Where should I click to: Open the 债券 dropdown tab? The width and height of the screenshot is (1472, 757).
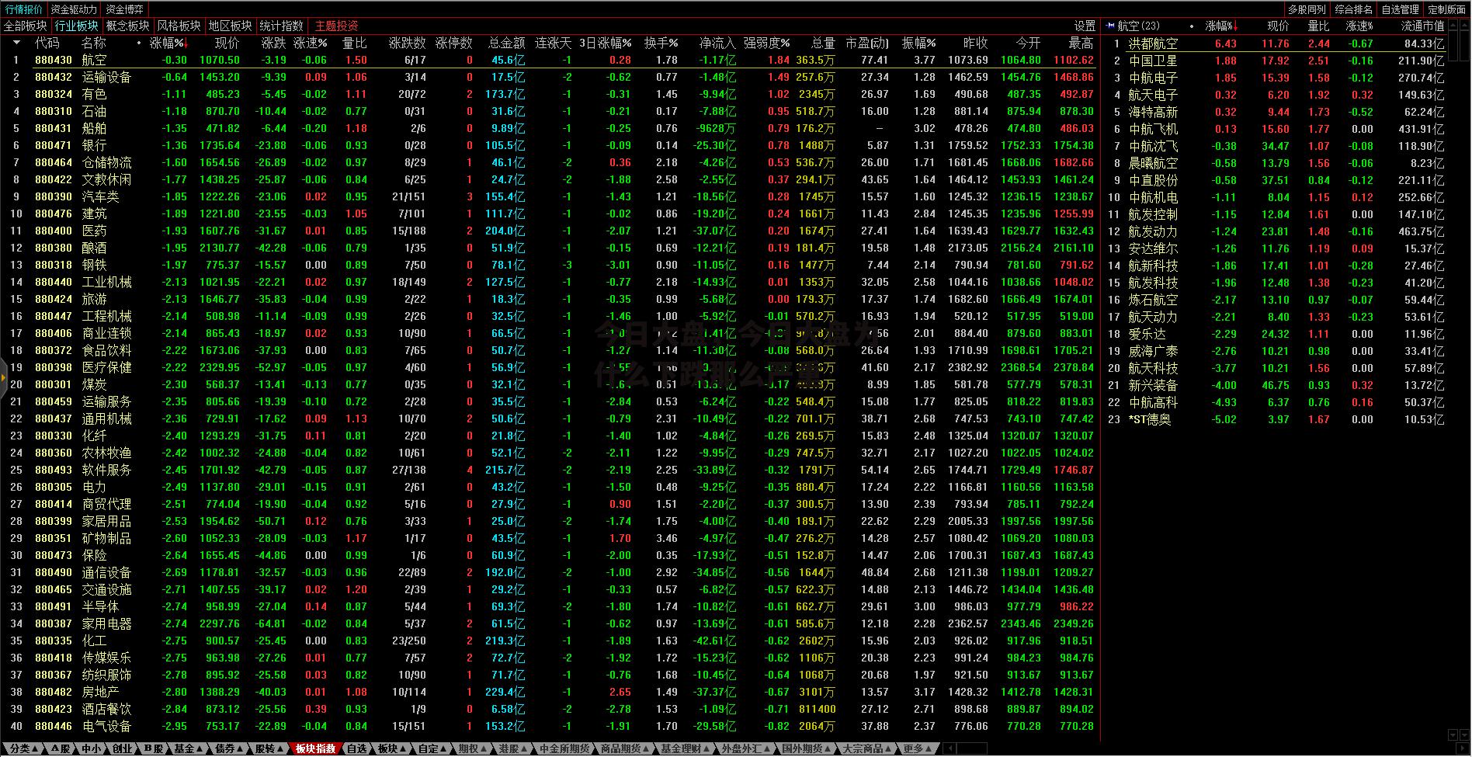(x=229, y=749)
